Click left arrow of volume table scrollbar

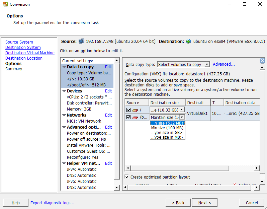(x=128, y=168)
